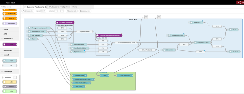Click the 60% ratio node
This screenshot has height=94, width=244.
(x=201, y=52)
